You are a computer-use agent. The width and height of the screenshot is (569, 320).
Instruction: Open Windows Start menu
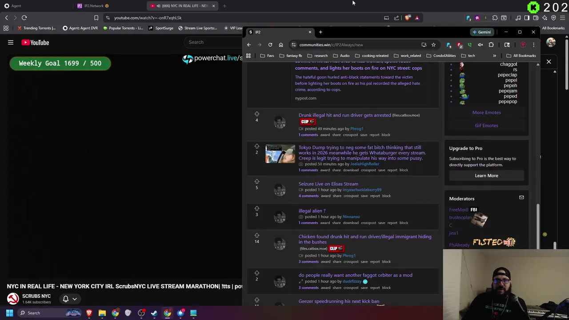(x=9, y=313)
